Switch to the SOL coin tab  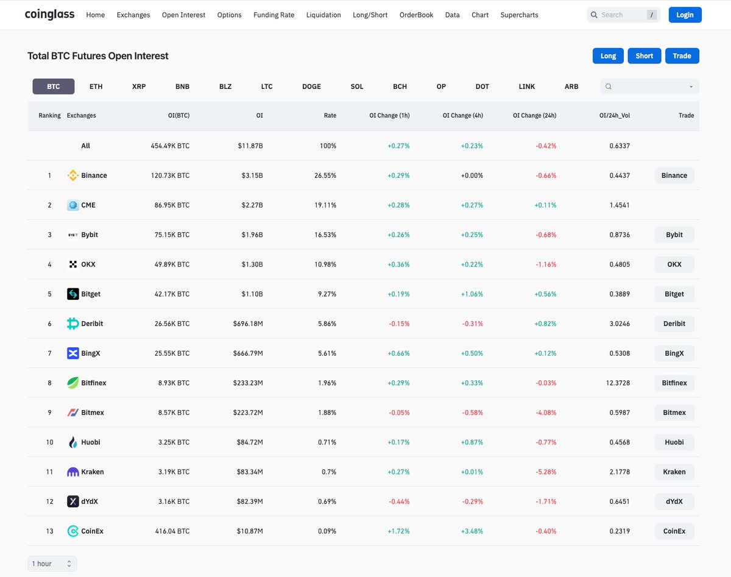tap(357, 87)
